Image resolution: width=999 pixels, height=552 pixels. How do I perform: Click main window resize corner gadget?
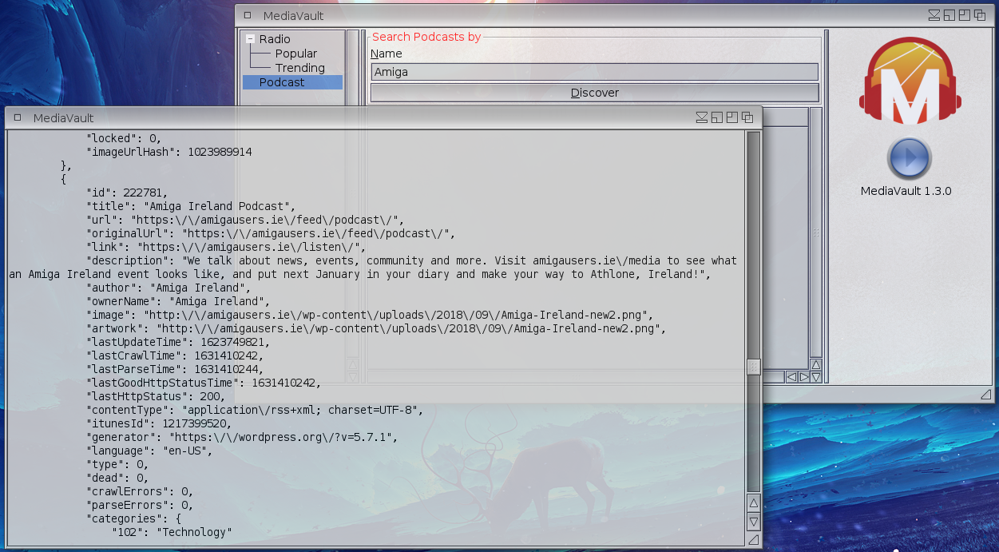tap(986, 394)
